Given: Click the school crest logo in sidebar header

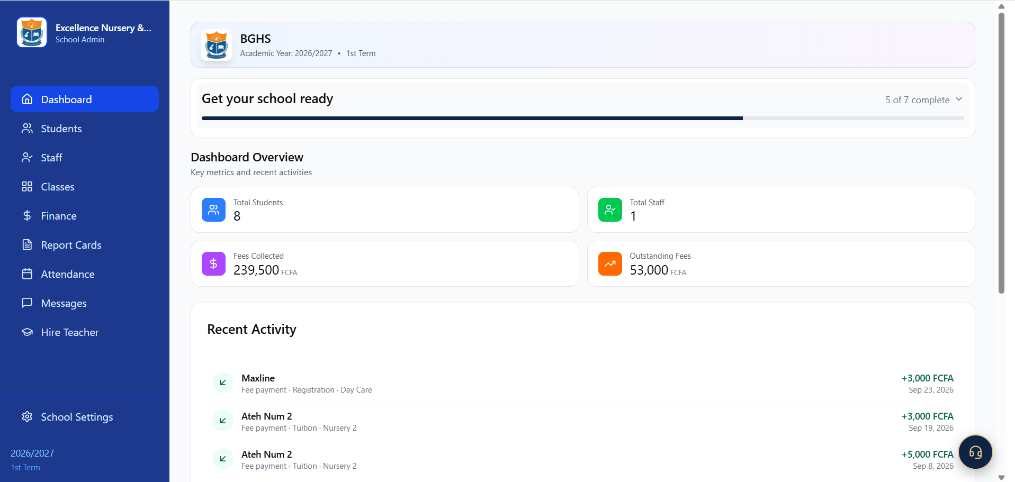Looking at the screenshot, I should (x=32, y=32).
